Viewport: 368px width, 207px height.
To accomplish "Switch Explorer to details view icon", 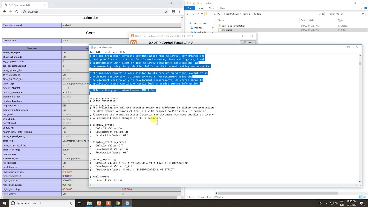I will coord(361,197).
